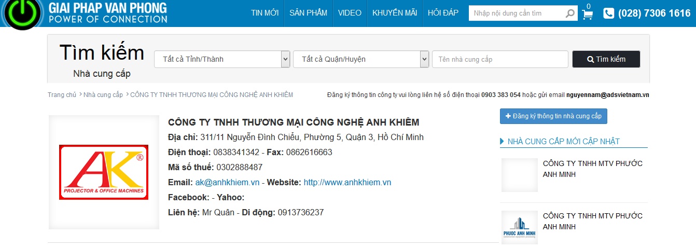
Task: Click the fax number 0862616663
Action: tap(309, 153)
